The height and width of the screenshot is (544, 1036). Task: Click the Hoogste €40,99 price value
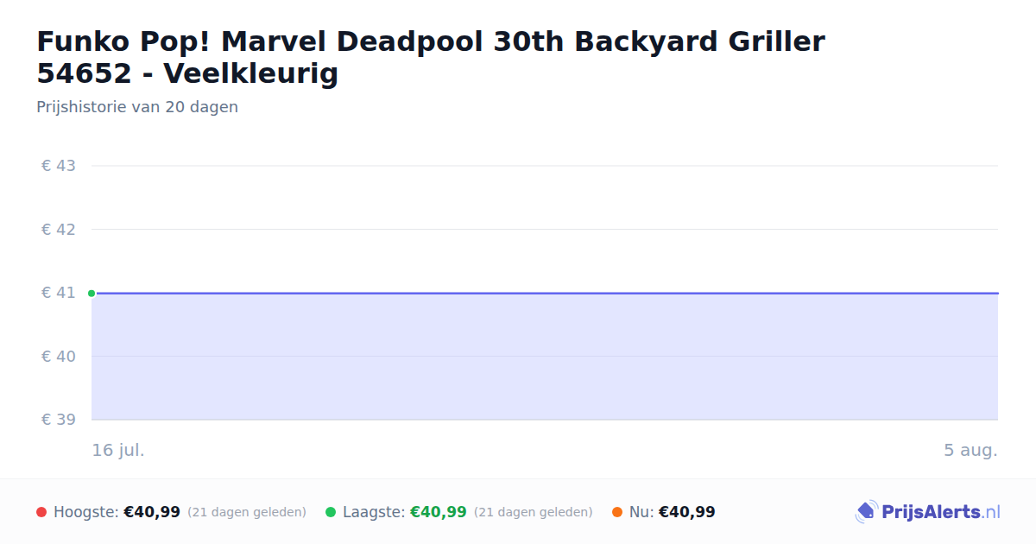[152, 512]
